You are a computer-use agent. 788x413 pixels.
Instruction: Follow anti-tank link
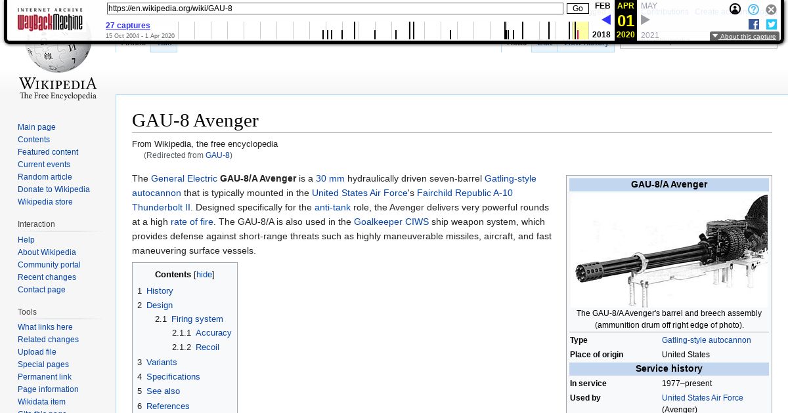click(x=332, y=207)
